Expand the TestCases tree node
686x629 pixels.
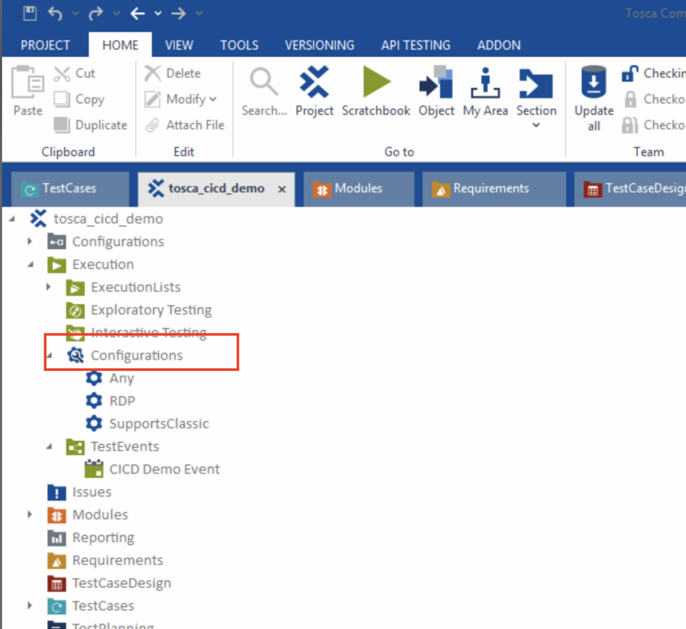point(29,606)
